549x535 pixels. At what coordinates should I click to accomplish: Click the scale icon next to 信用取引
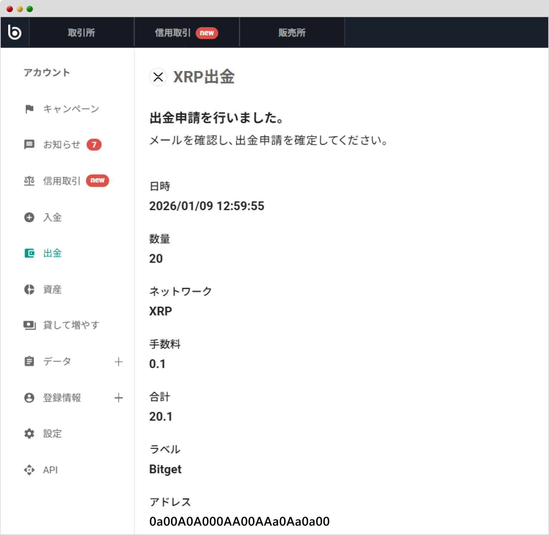tap(29, 181)
